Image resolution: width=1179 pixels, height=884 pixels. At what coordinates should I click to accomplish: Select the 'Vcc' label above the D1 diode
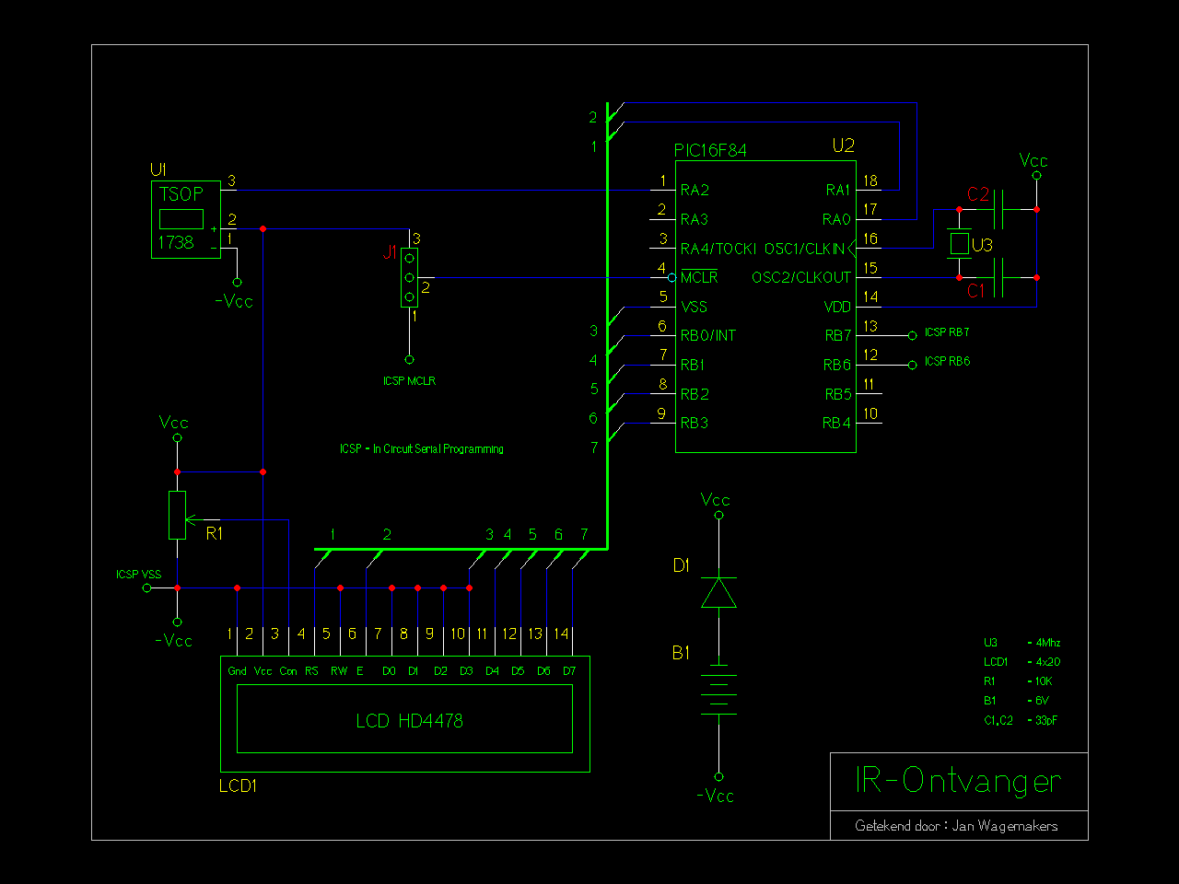(716, 500)
